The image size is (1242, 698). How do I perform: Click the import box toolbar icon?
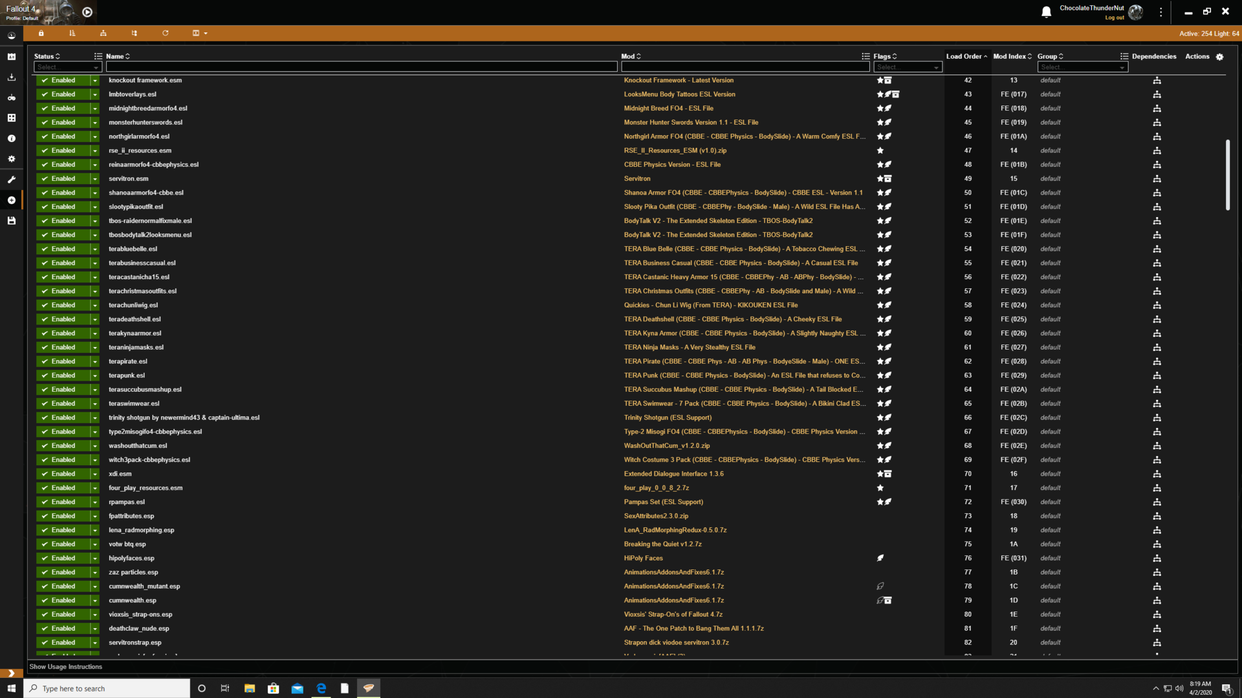(196, 33)
